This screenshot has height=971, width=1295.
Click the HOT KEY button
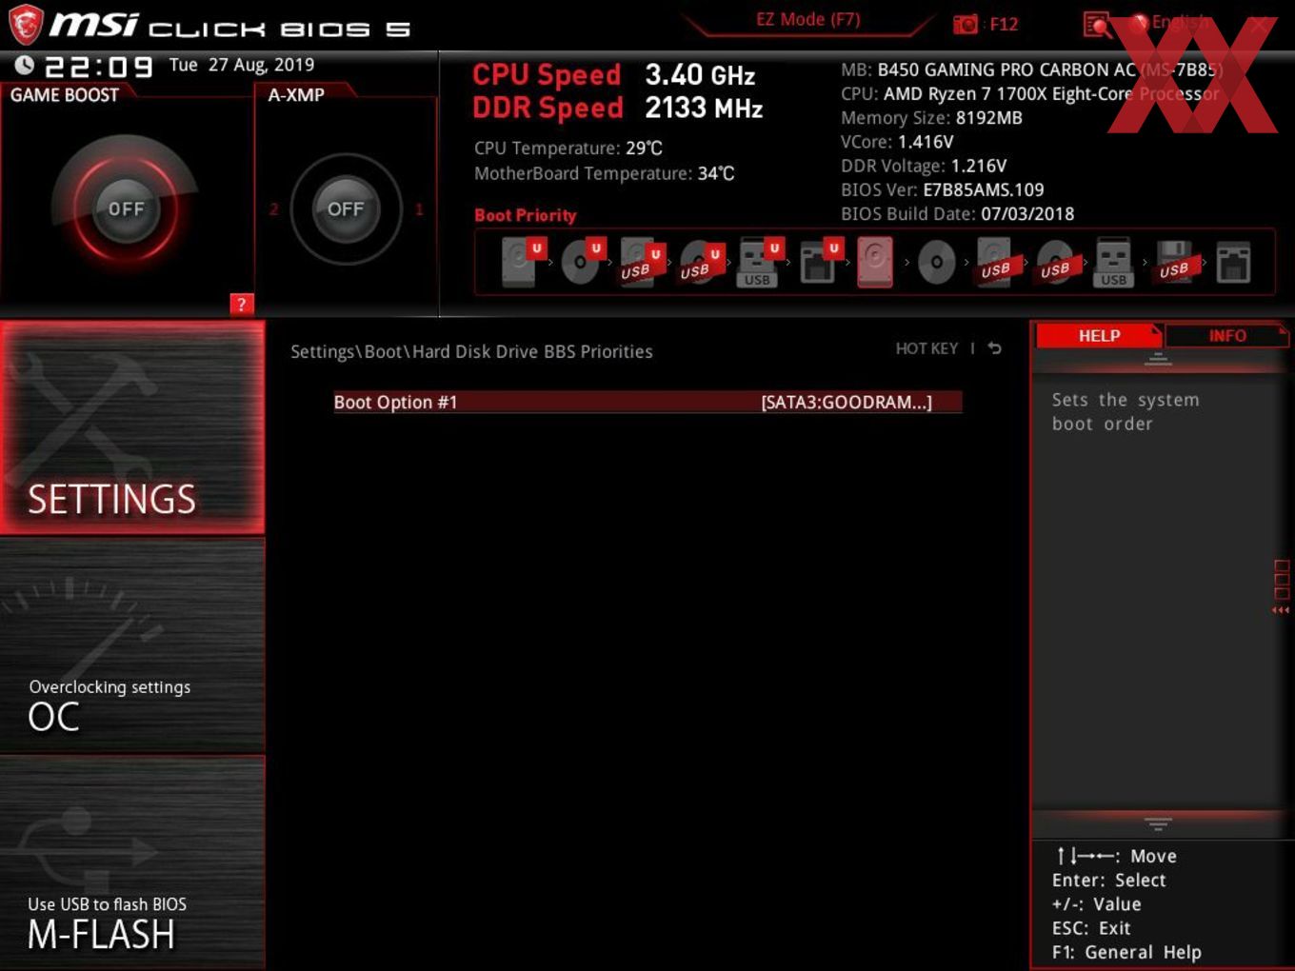pyautogui.click(x=926, y=348)
